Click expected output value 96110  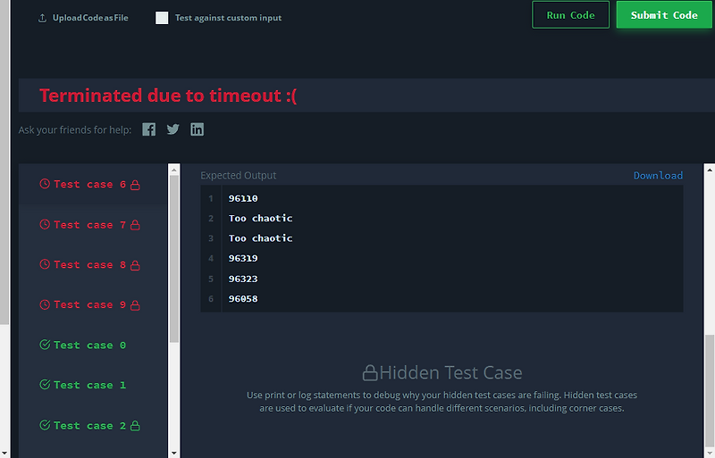click(243, 198)
